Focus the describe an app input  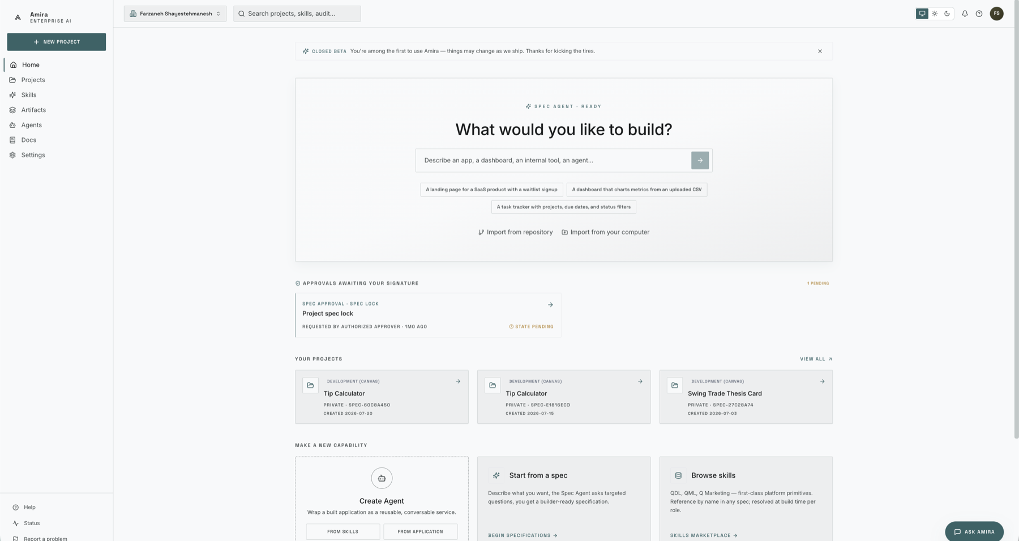[x=553, y=161]
